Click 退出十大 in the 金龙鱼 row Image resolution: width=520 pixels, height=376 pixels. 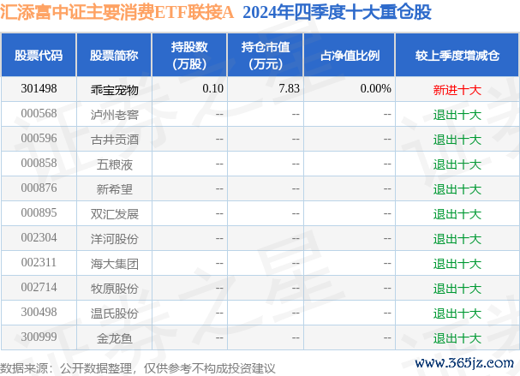457,338
